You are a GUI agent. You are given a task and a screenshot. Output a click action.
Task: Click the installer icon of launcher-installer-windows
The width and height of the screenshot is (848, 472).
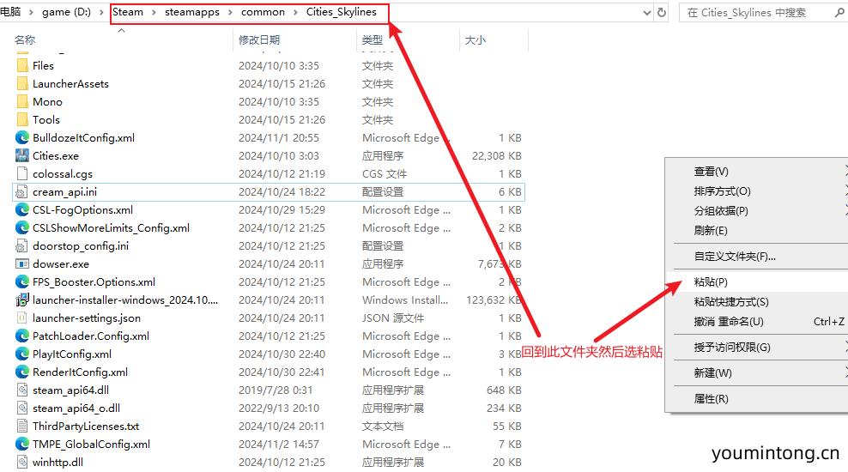(22, 300)
